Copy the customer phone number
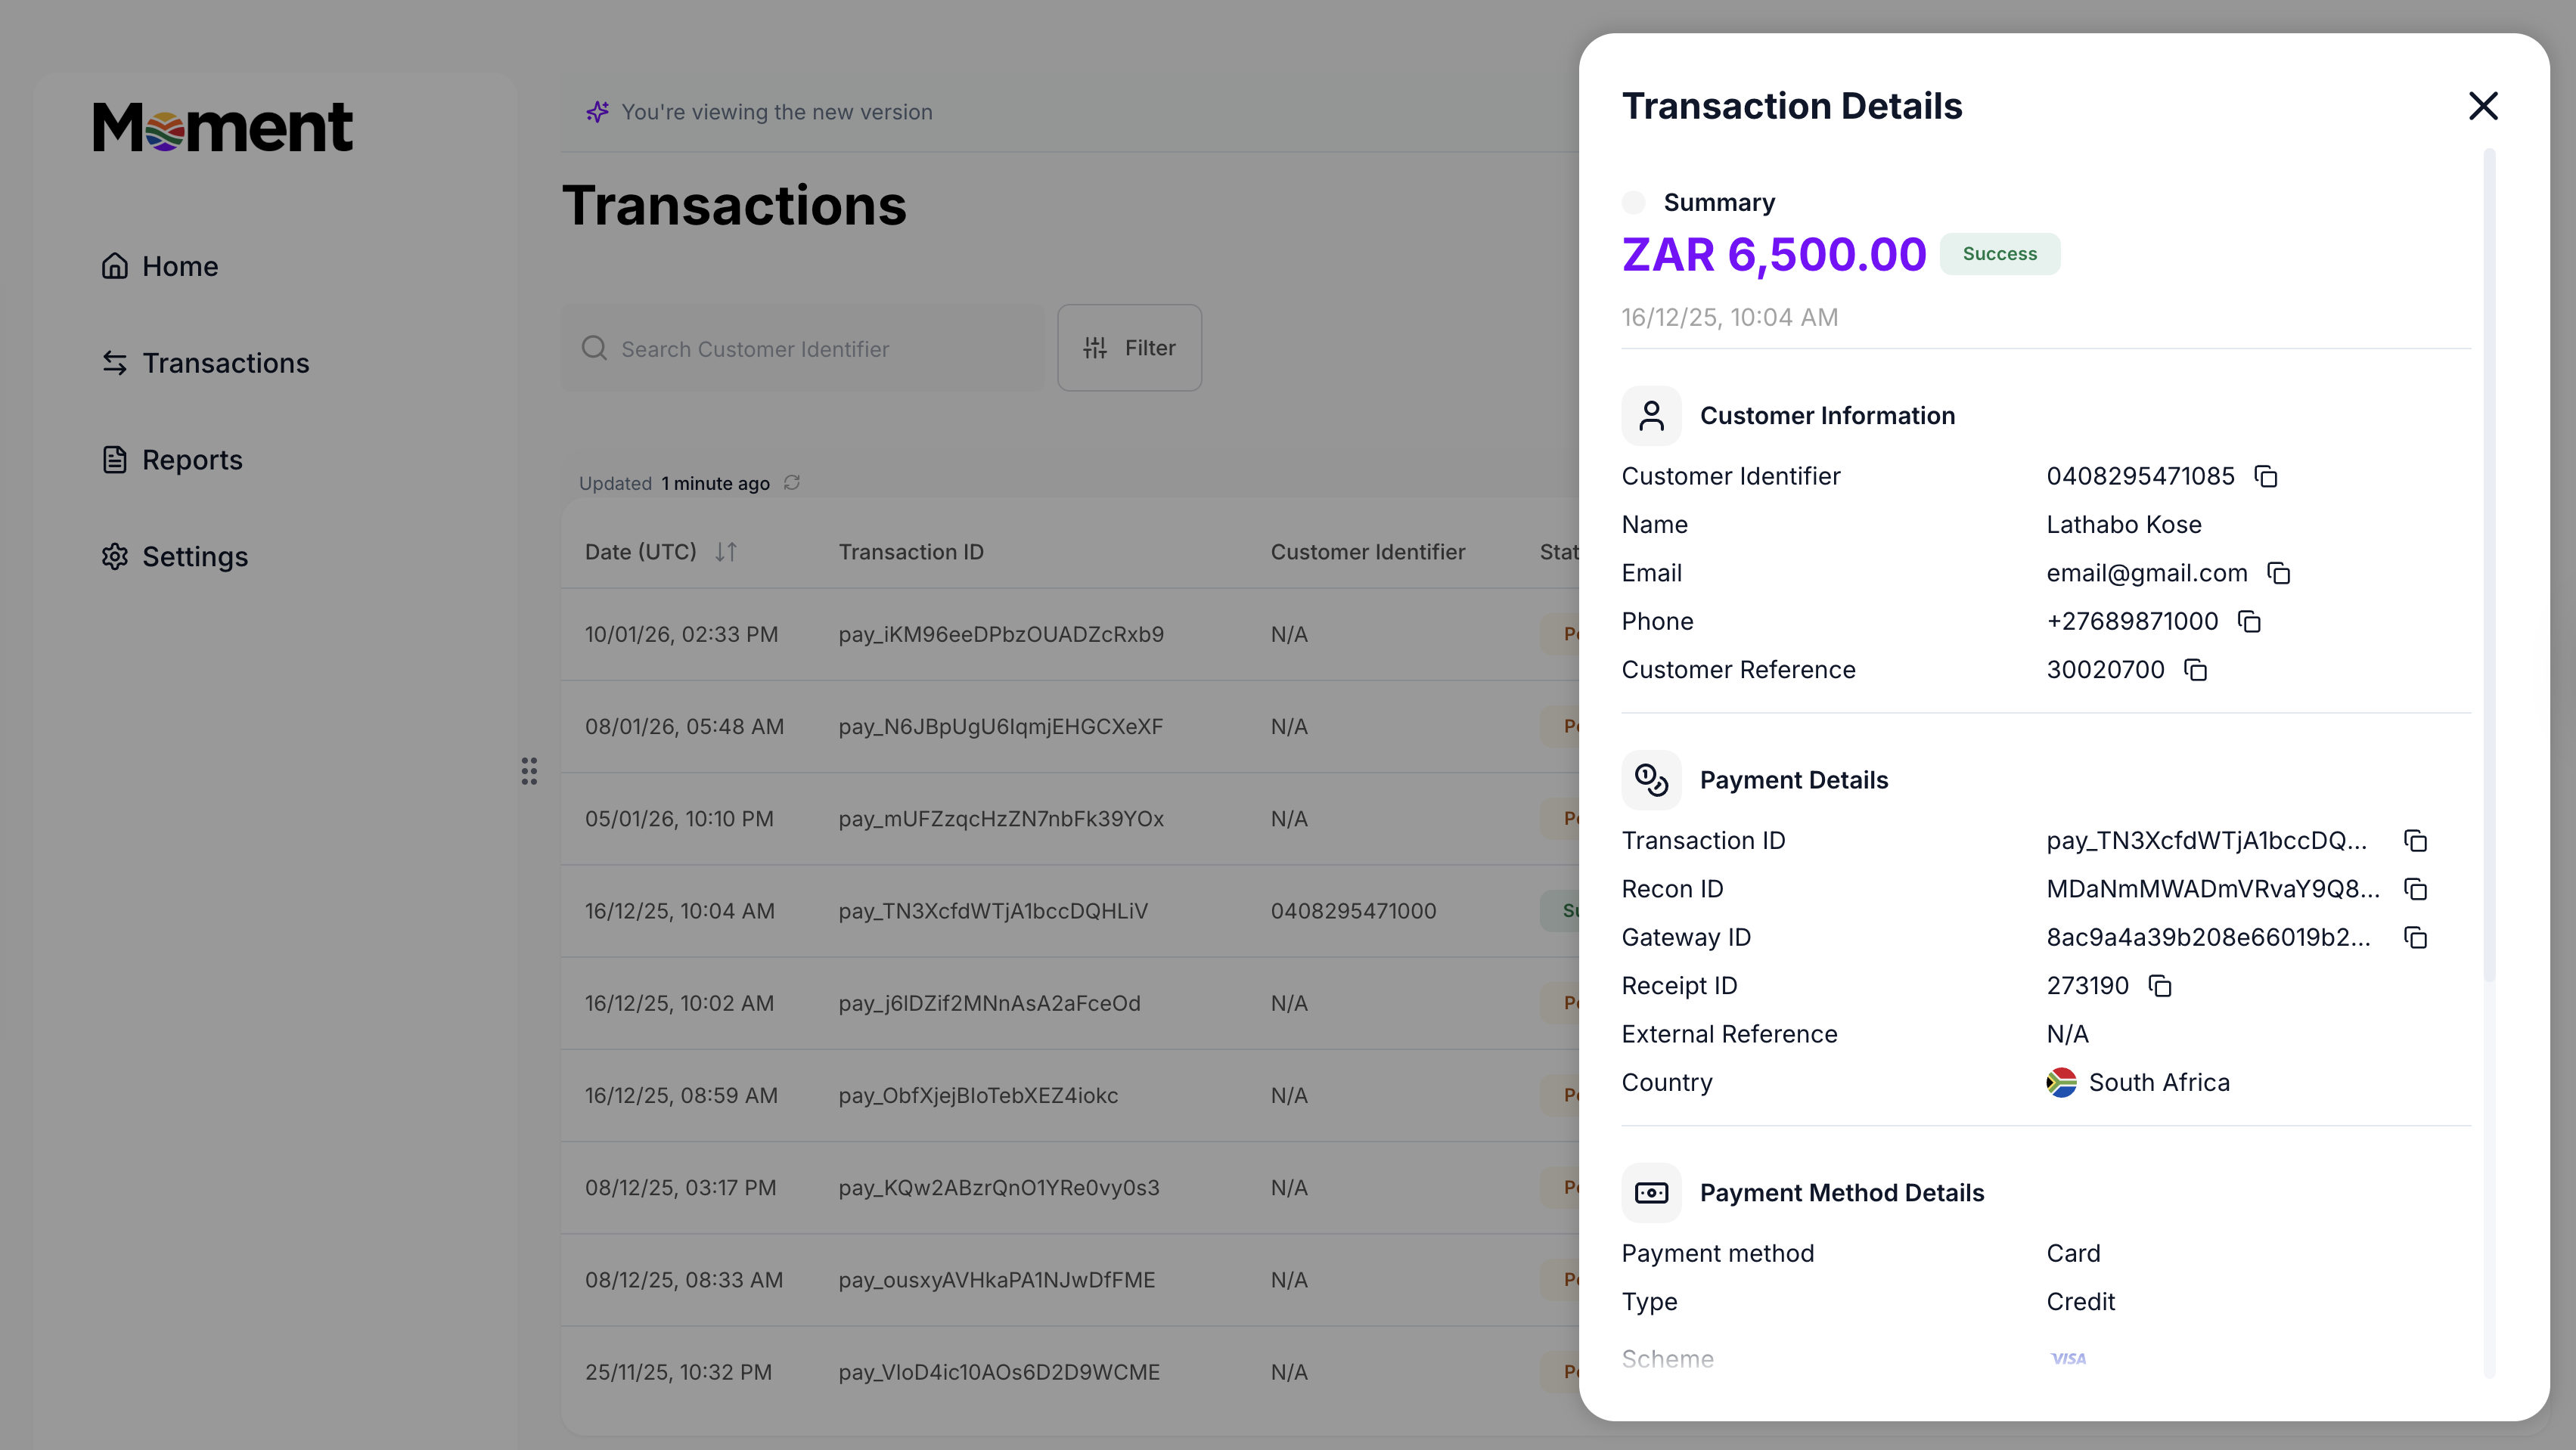This screenshot has height=1450, width=2576. click(x=2249, y=621)
